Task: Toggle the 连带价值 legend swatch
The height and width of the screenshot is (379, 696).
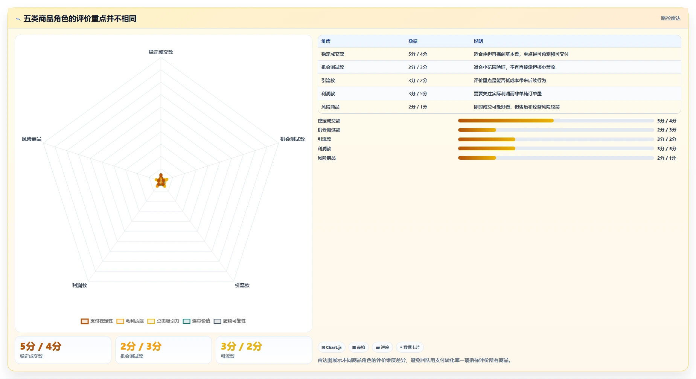Action: [186, 321]
